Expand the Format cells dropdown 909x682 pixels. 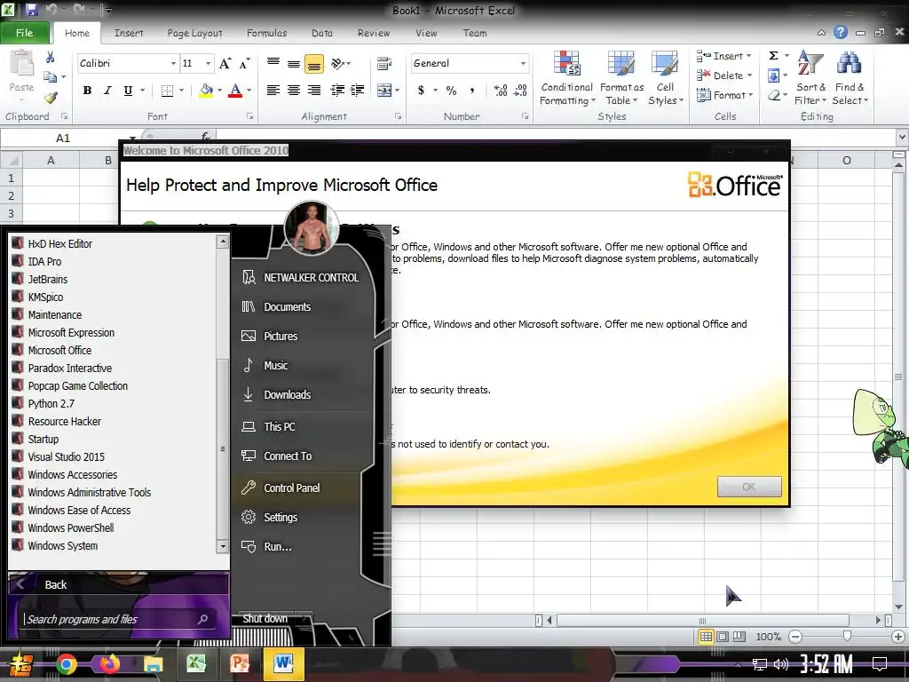(751, 94)
